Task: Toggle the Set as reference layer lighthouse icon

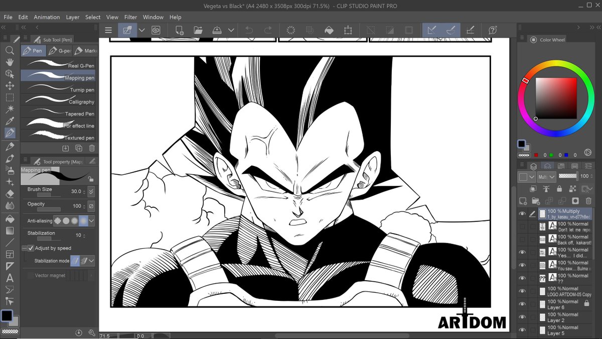Action: coord(547,189)
